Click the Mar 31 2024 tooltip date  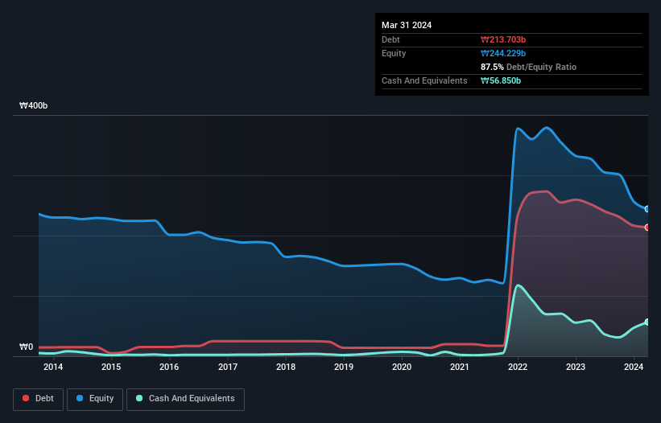tap(407, 25)
